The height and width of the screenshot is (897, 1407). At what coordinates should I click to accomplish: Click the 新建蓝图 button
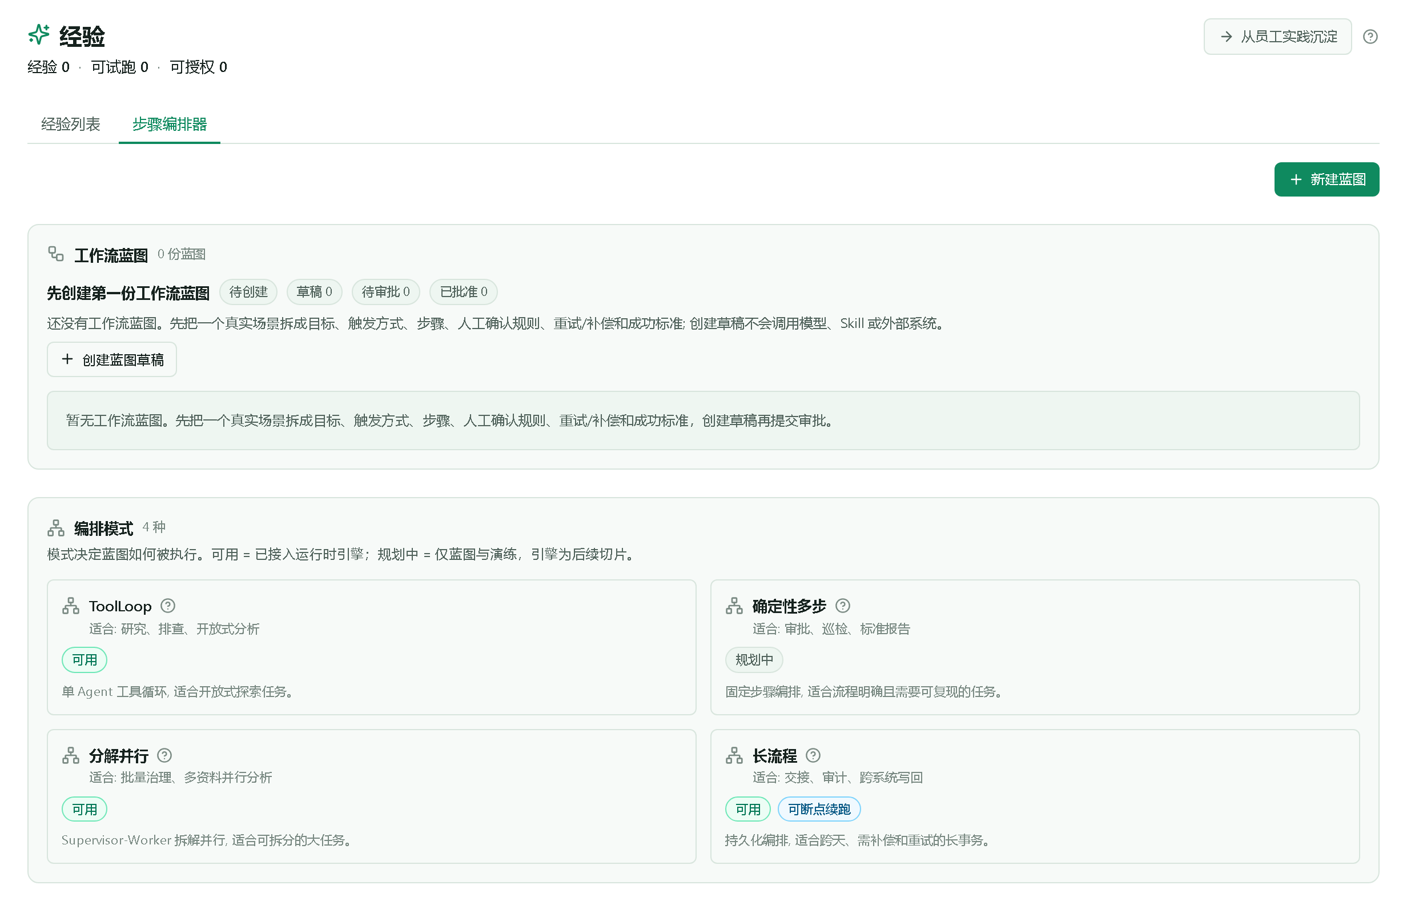[1326, 179]
